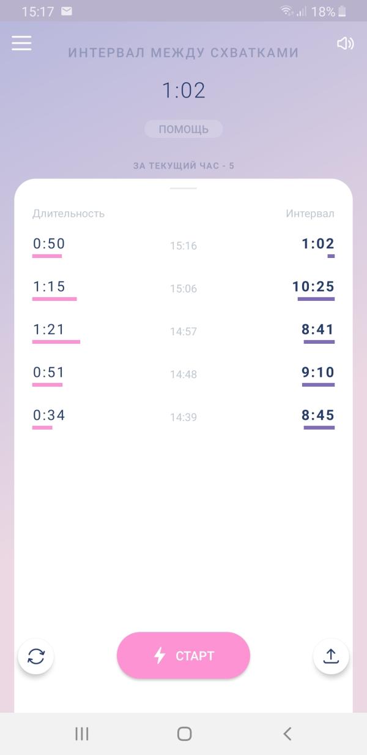Select the contraction logged at 15:16
The width and height of the screenshot is (367, 755).
(x=183, y=246)
